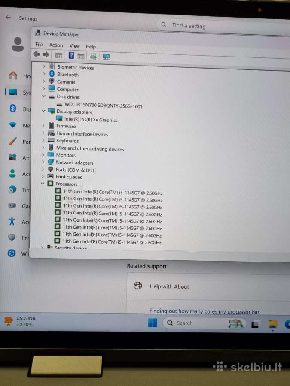Open the Action menu

[x=56, y=45]
